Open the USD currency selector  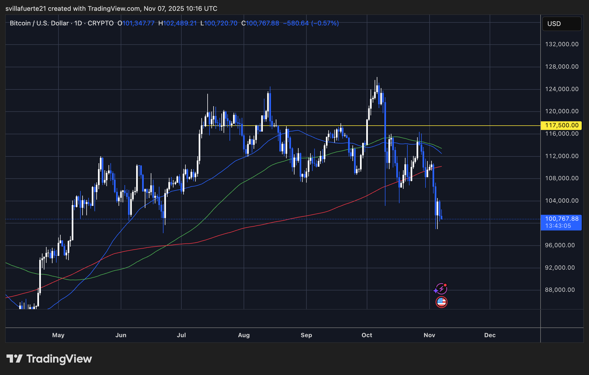pyautogui.click(x=561, y=24)
